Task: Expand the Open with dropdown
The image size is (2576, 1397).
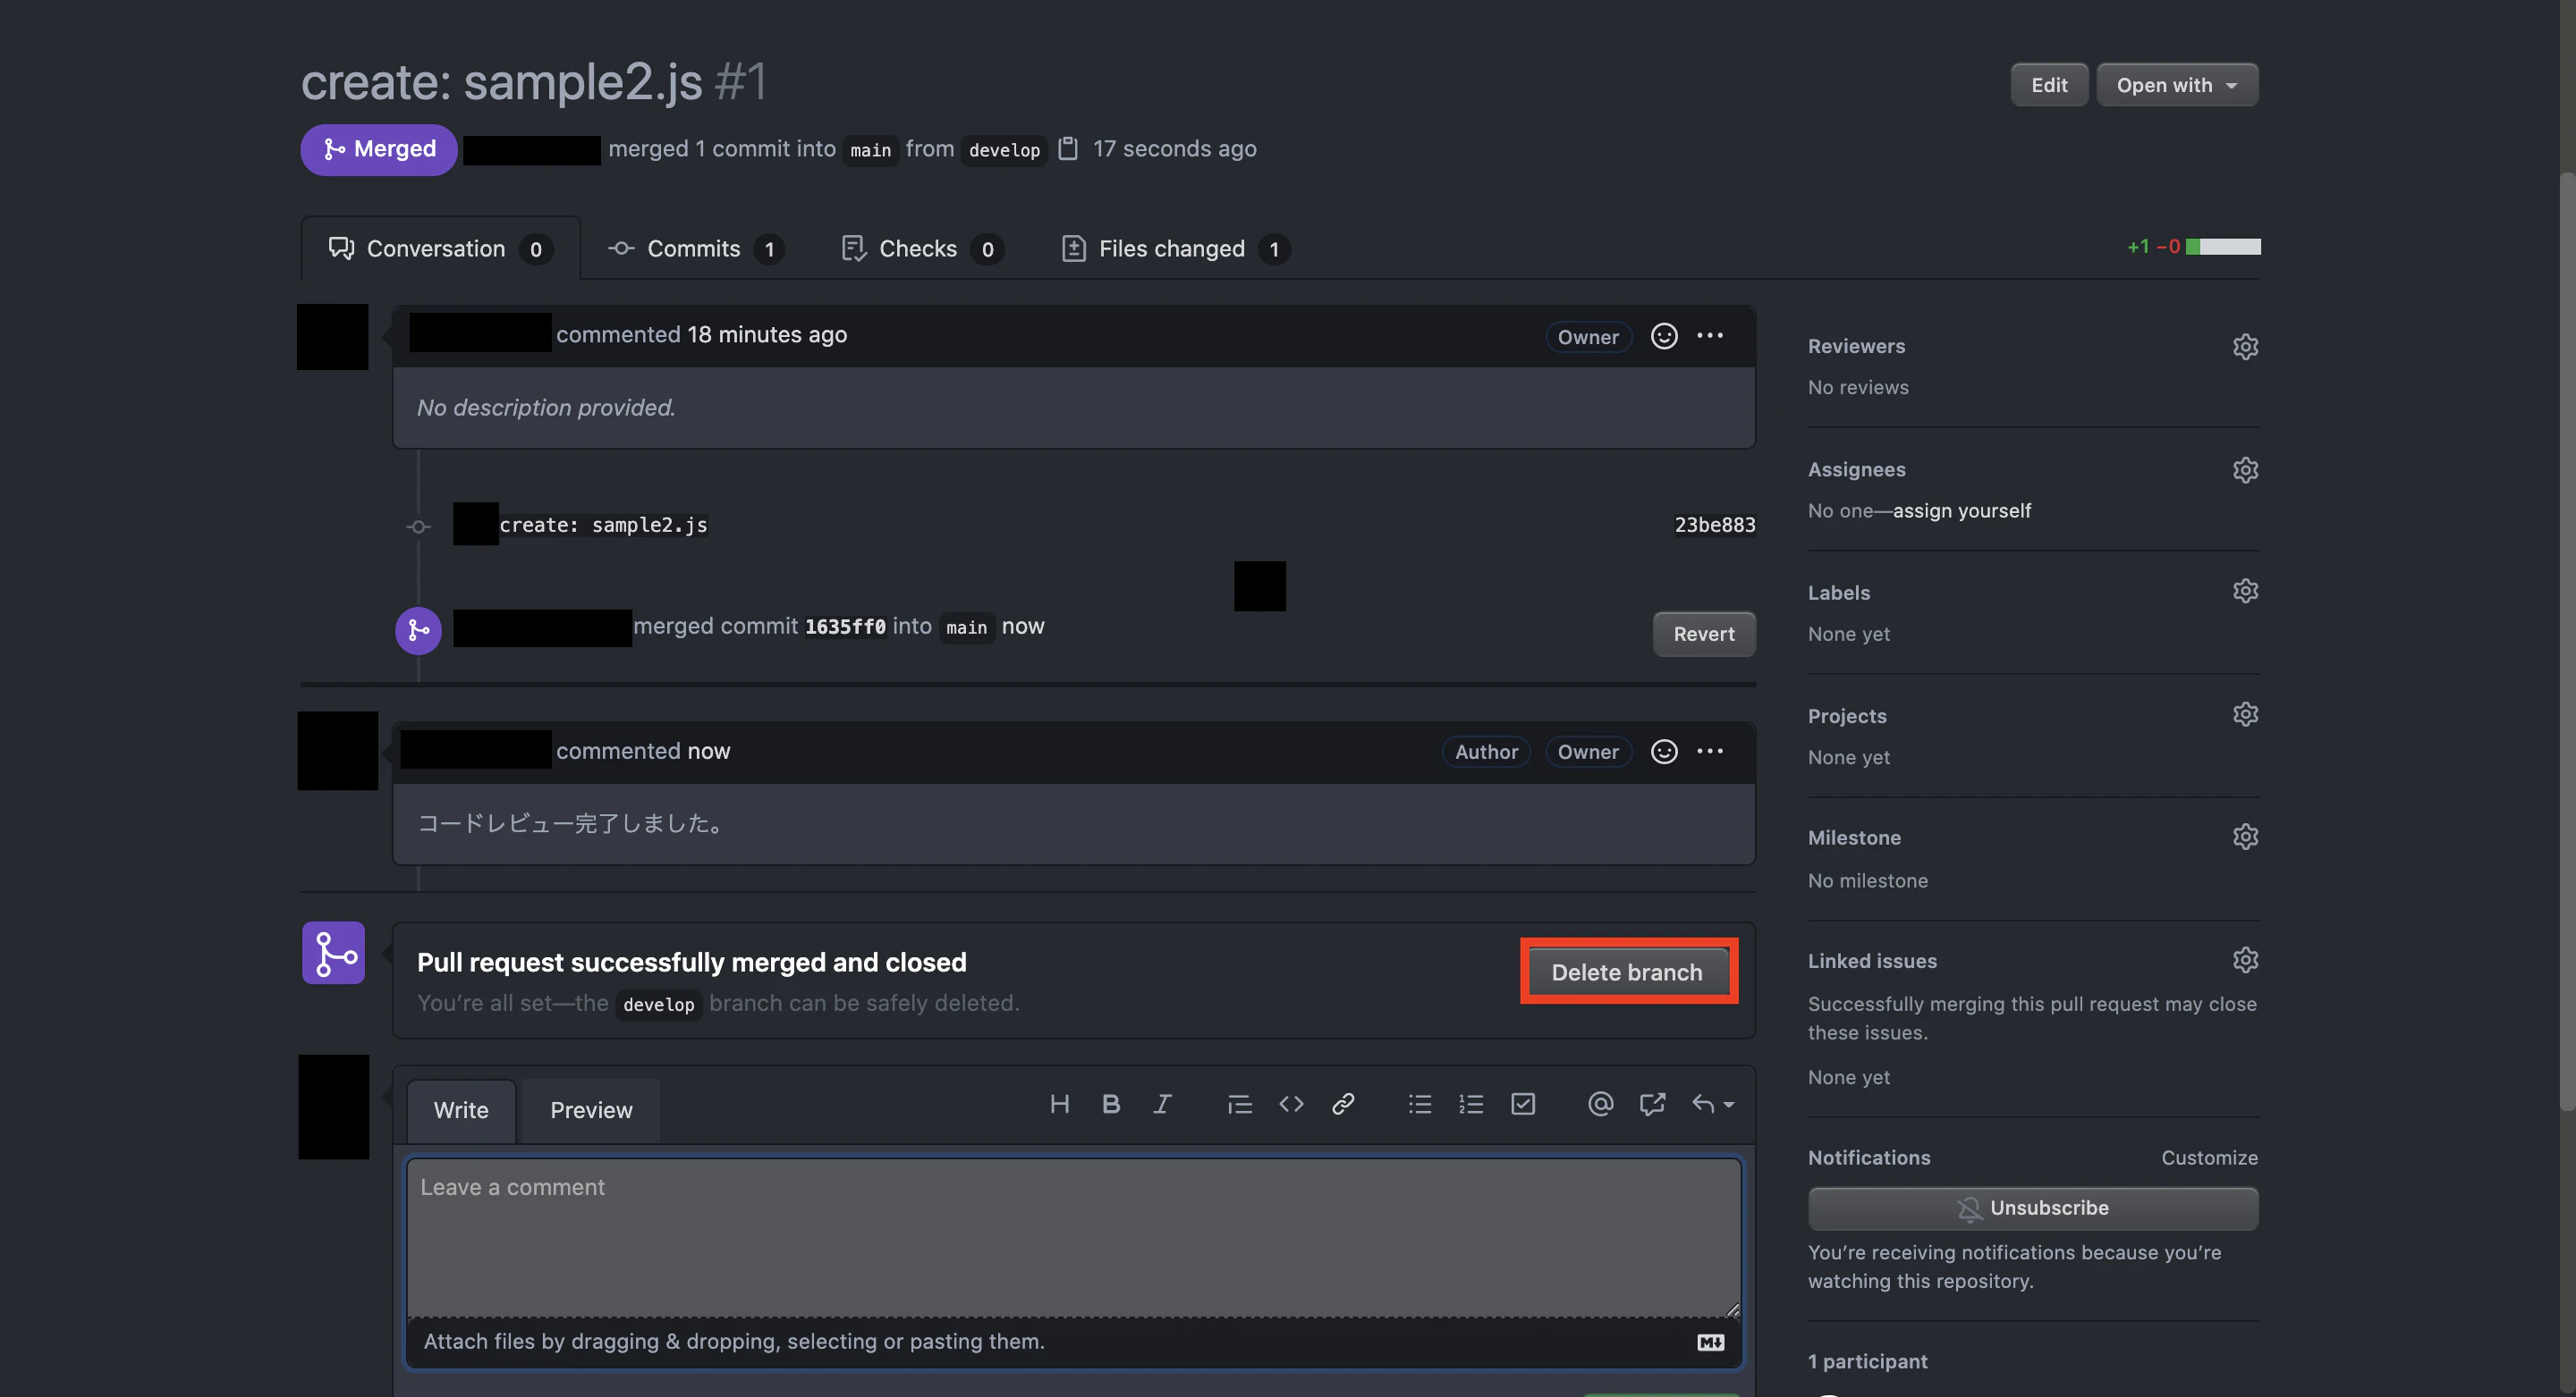Action: click(x=2176, y=85)
